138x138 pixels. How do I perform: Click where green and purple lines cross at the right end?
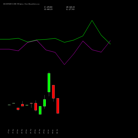click(x=109, y=43)
